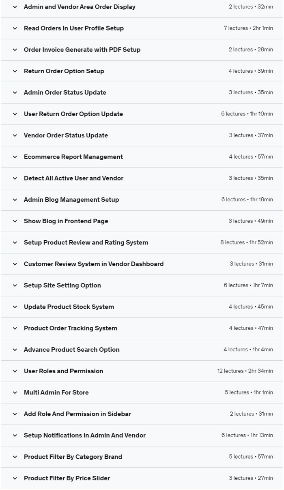Click arrow icon for Vendor Order Status Update
The image size is (284, 490).
(15, 135)
